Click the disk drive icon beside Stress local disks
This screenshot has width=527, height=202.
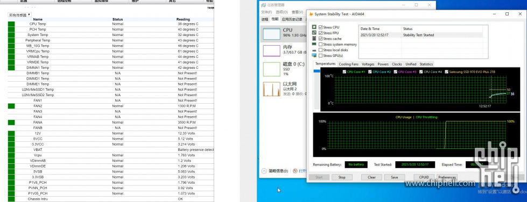(x=314, y=50)
